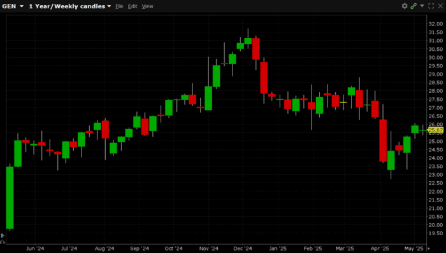Click the May '25 date axis label
Viewport: 446px width, 253px height.
click(x=414, y=249)
